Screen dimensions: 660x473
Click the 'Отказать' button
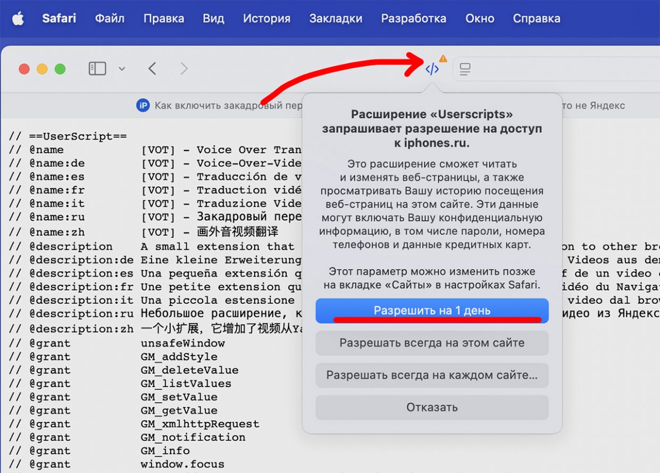(x=432, y=408)
